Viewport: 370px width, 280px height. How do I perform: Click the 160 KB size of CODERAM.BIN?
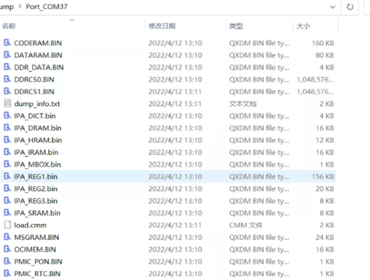(x=323, y=43)
